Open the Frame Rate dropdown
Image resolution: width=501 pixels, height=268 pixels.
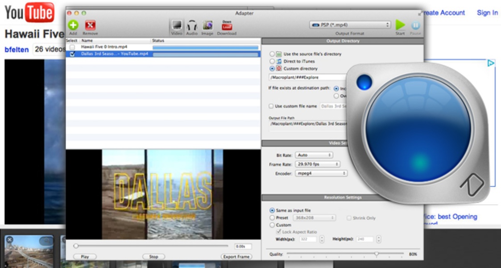pyautogui.click(x=317, y=164)
